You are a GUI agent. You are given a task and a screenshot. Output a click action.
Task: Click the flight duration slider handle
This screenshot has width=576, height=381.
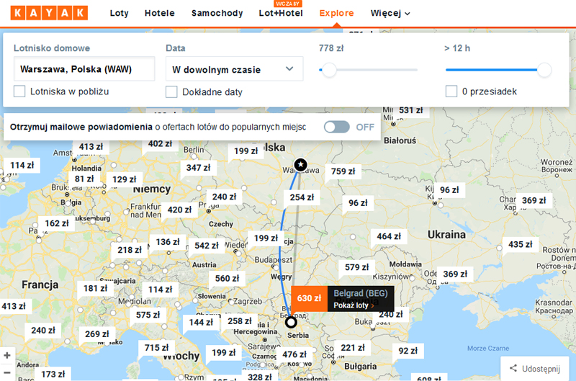coord(544,70)
